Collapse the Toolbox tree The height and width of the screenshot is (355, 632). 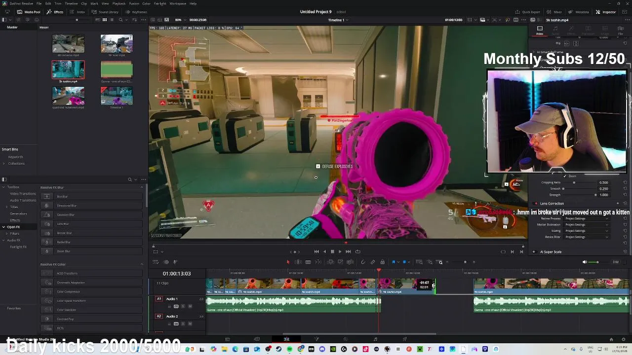[3, 187]
